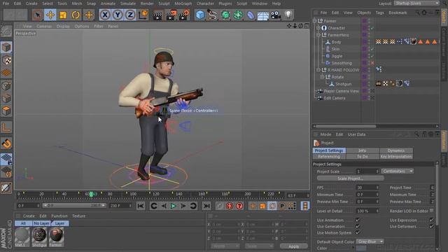
Task: Click Record Active Objects button
Action: point(219,206)
